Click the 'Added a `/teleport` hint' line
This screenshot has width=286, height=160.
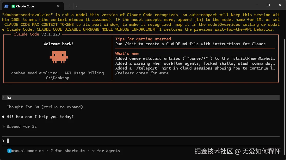coord(195,68)
